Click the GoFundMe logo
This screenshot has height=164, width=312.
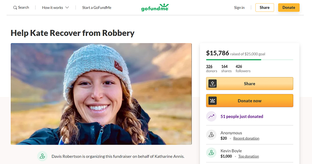(x=155, y=7)
